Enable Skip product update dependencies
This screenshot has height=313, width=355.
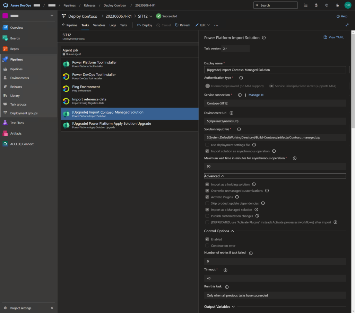point(207,203)
